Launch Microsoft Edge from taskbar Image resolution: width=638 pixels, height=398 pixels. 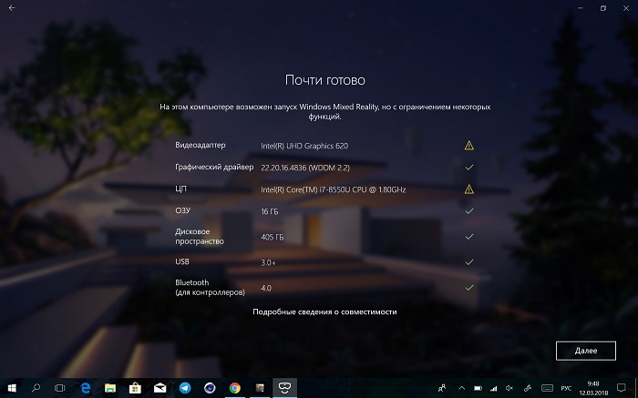(x=85, y=388)
